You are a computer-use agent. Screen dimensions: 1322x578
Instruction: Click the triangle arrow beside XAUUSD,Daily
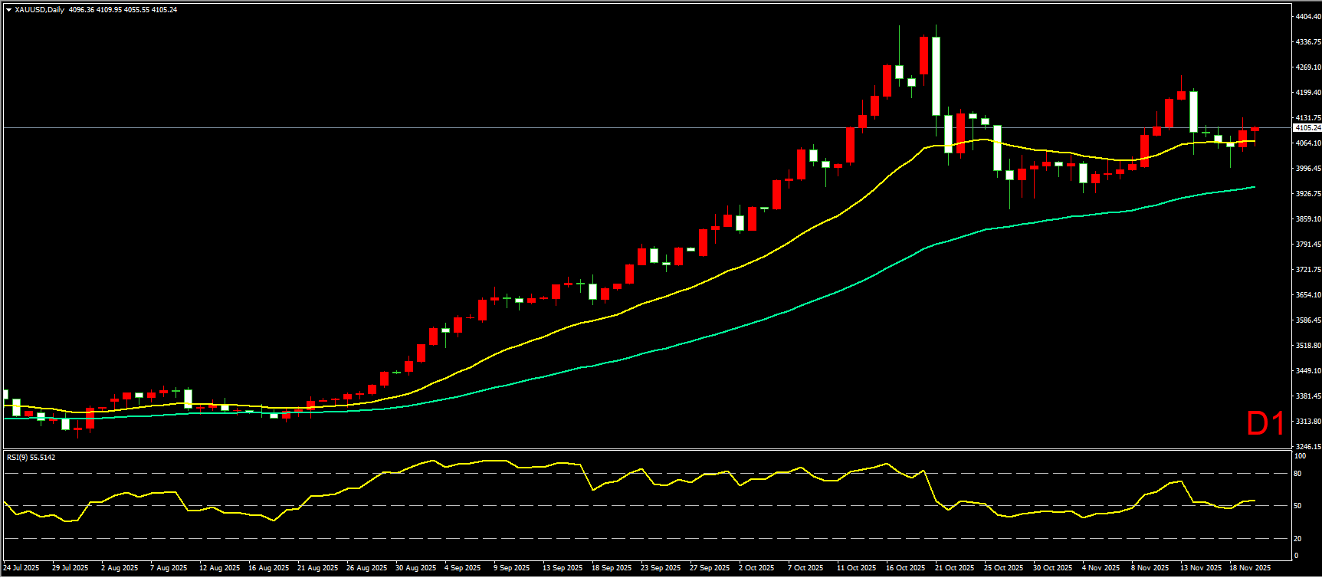8,10
